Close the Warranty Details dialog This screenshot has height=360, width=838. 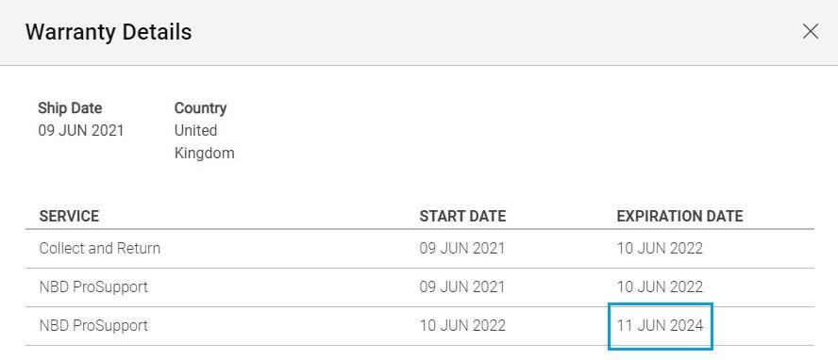tap(811, 31)
